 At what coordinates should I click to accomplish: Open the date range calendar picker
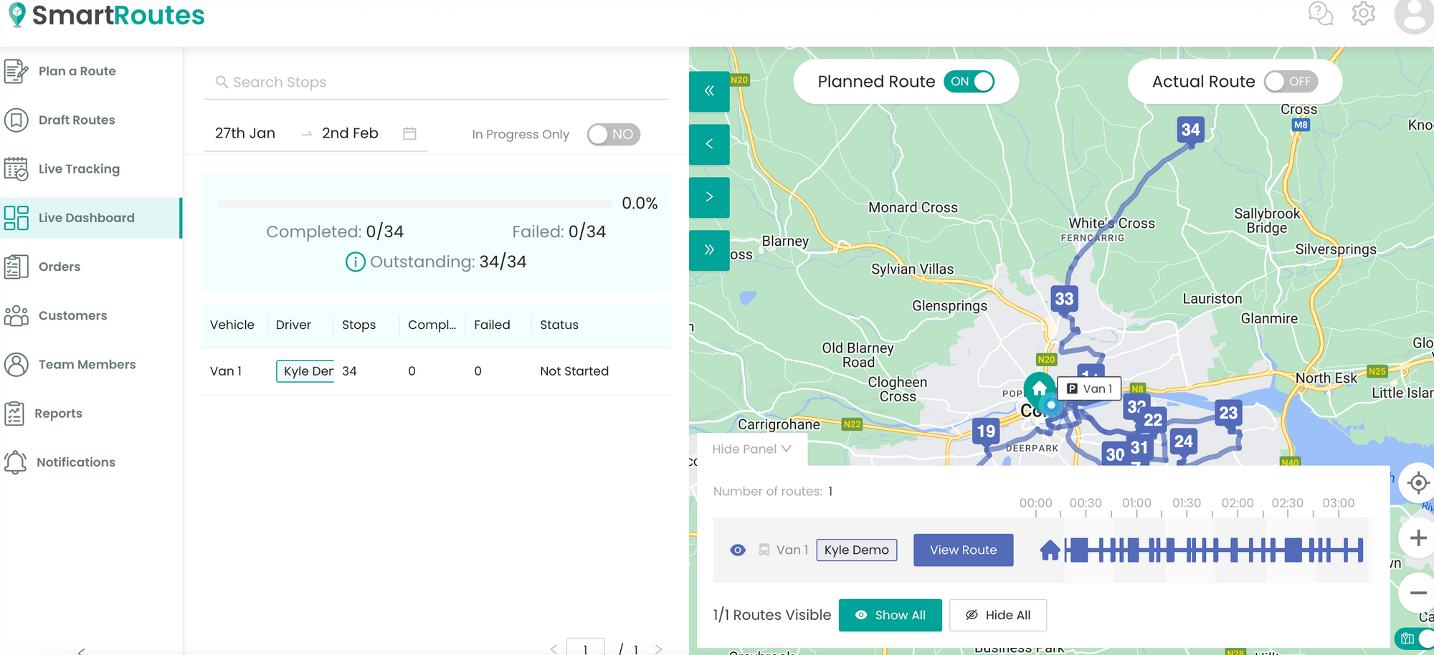click(x=409, y=133)
